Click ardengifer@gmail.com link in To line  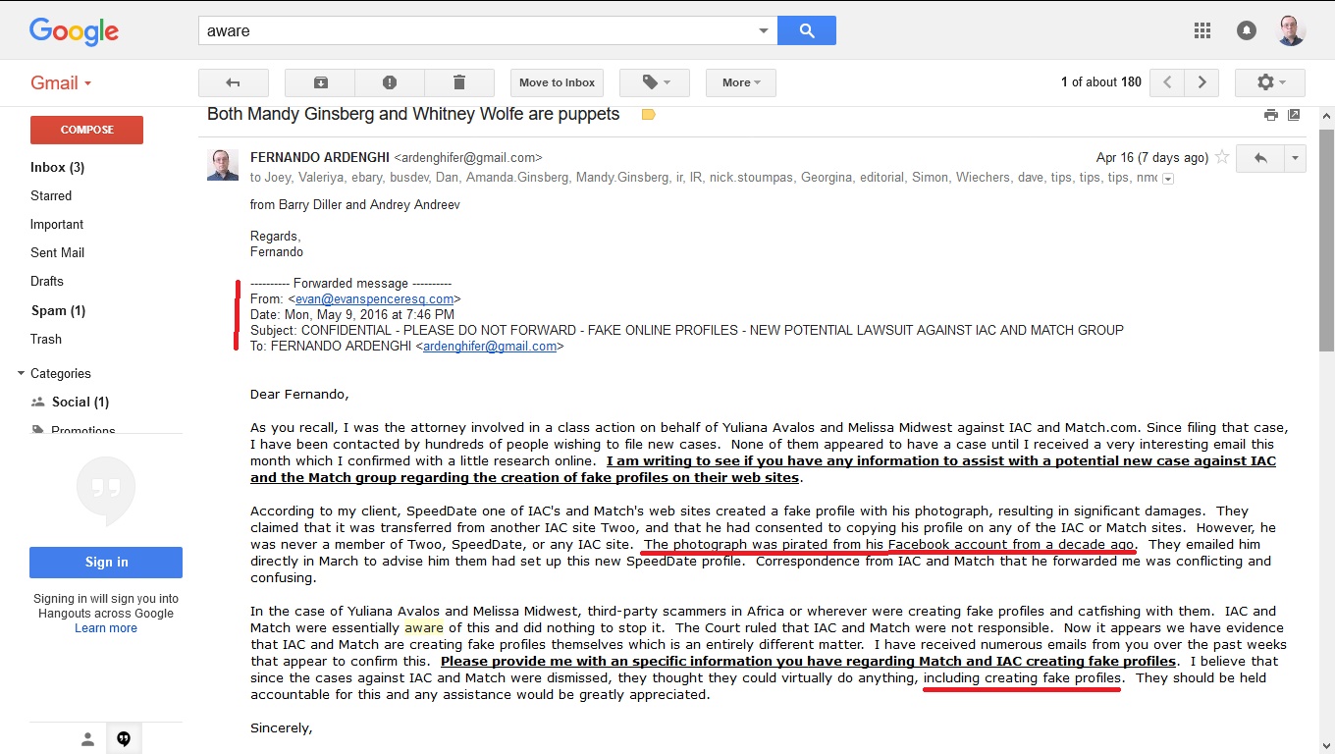(x=490, y=346)
